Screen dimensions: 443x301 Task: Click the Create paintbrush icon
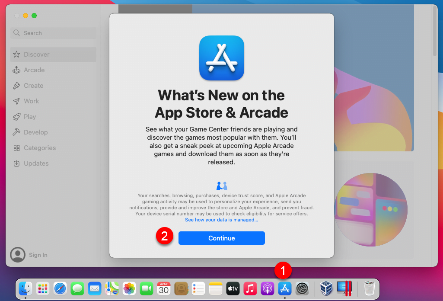point(17,85)
